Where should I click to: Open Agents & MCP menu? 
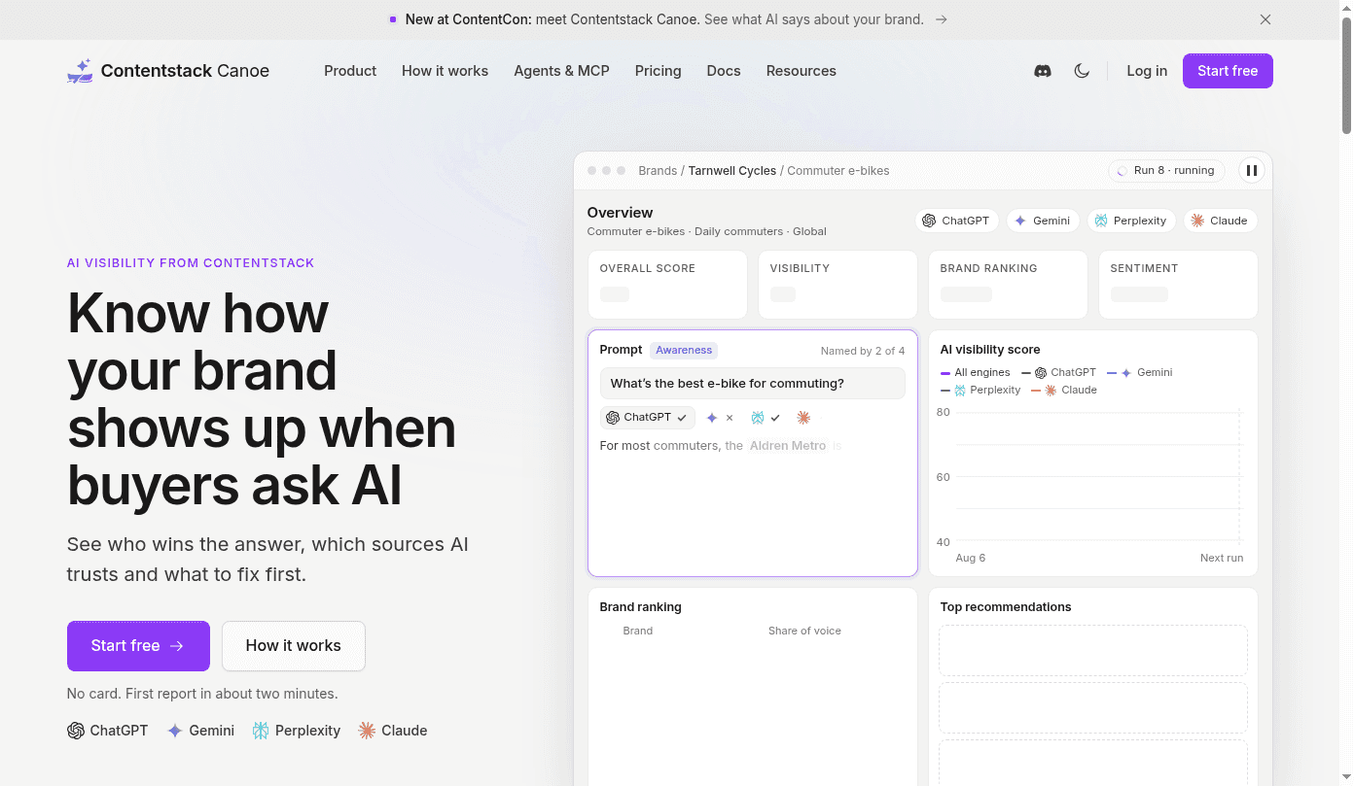[x=561, y=71]
